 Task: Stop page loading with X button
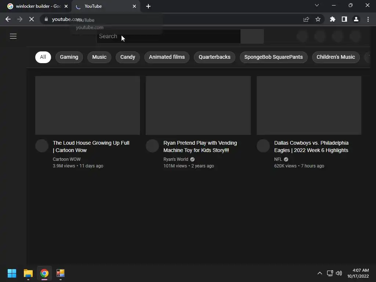point(32,19)
